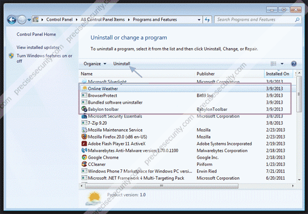
Task: Open the recent pages dropdown arrow
Action: pos(29,20)
